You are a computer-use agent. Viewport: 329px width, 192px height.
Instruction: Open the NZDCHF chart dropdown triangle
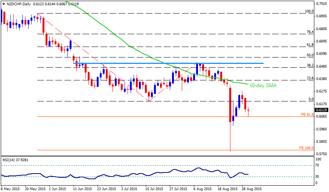coord(3,4)
